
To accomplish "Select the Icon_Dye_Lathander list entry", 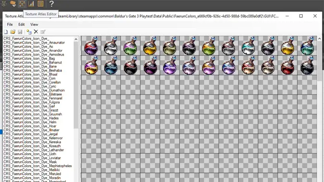I will click(34, 150).
